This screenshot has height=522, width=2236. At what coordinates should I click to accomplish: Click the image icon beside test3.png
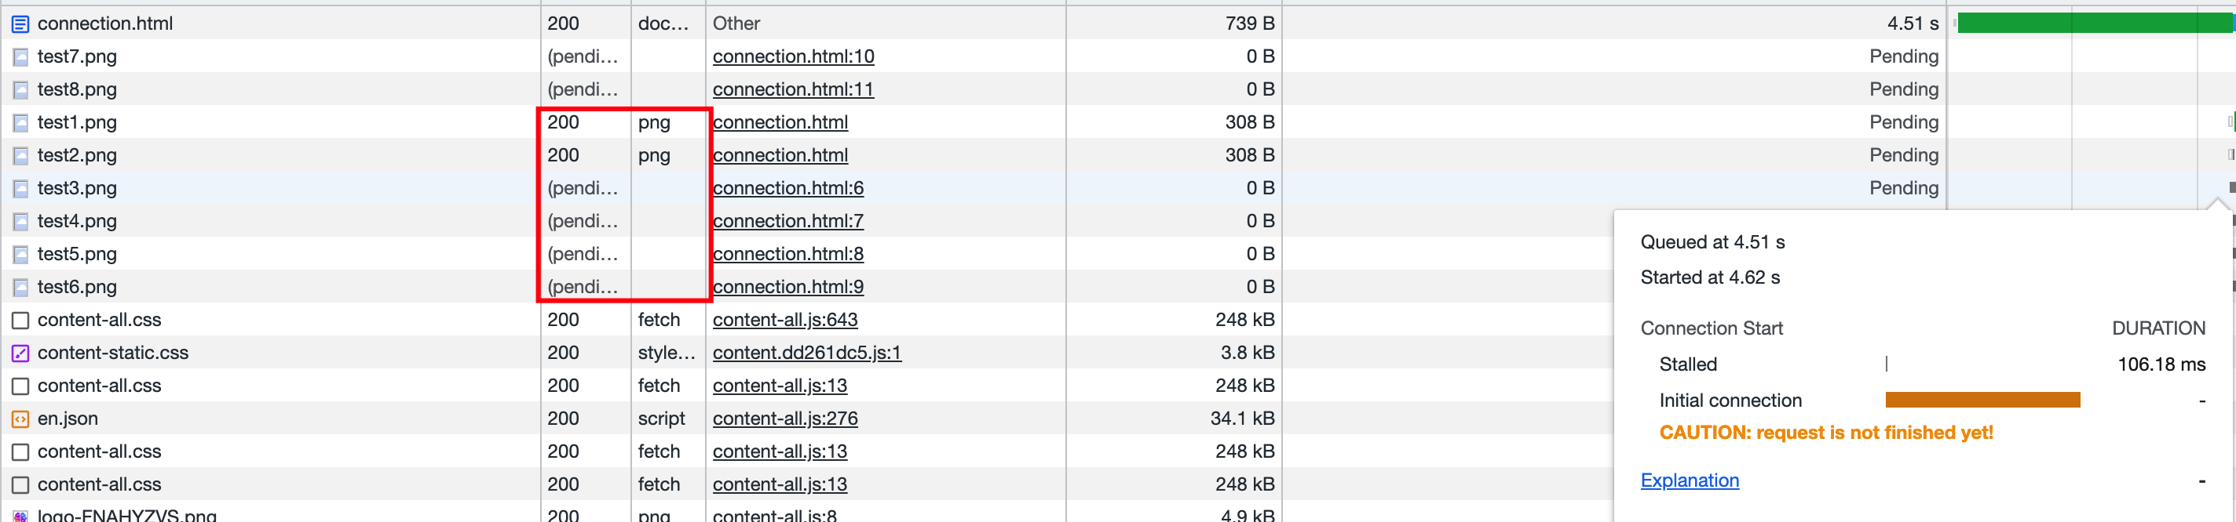click(x=20, y=189)
